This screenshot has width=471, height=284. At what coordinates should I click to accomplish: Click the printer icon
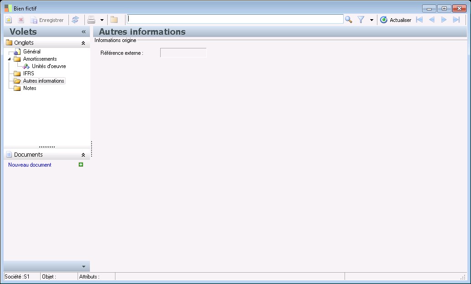(x=91, y=20)
